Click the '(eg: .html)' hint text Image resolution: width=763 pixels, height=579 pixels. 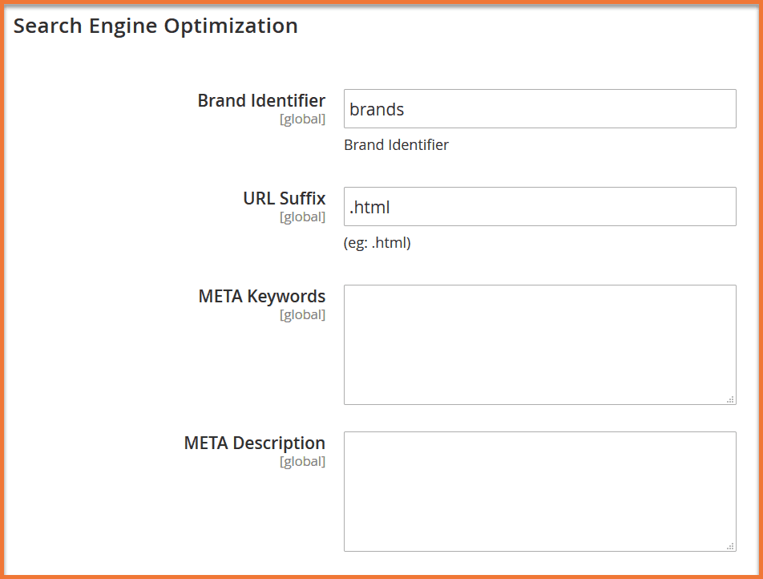pyautogui.click(x=377, y=243)
